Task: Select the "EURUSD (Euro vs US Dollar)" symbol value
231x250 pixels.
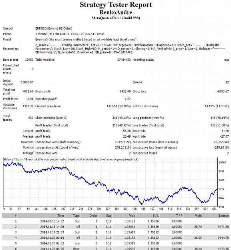Action: pyautogui.click(x=54, y=28)
